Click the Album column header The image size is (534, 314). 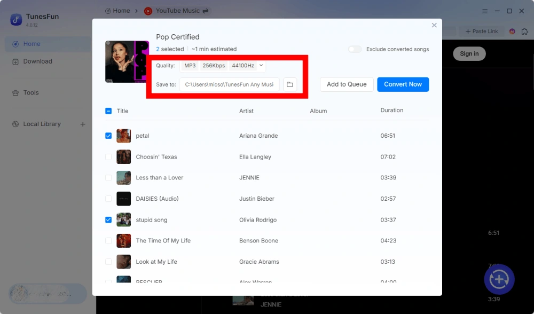point(318,111)
